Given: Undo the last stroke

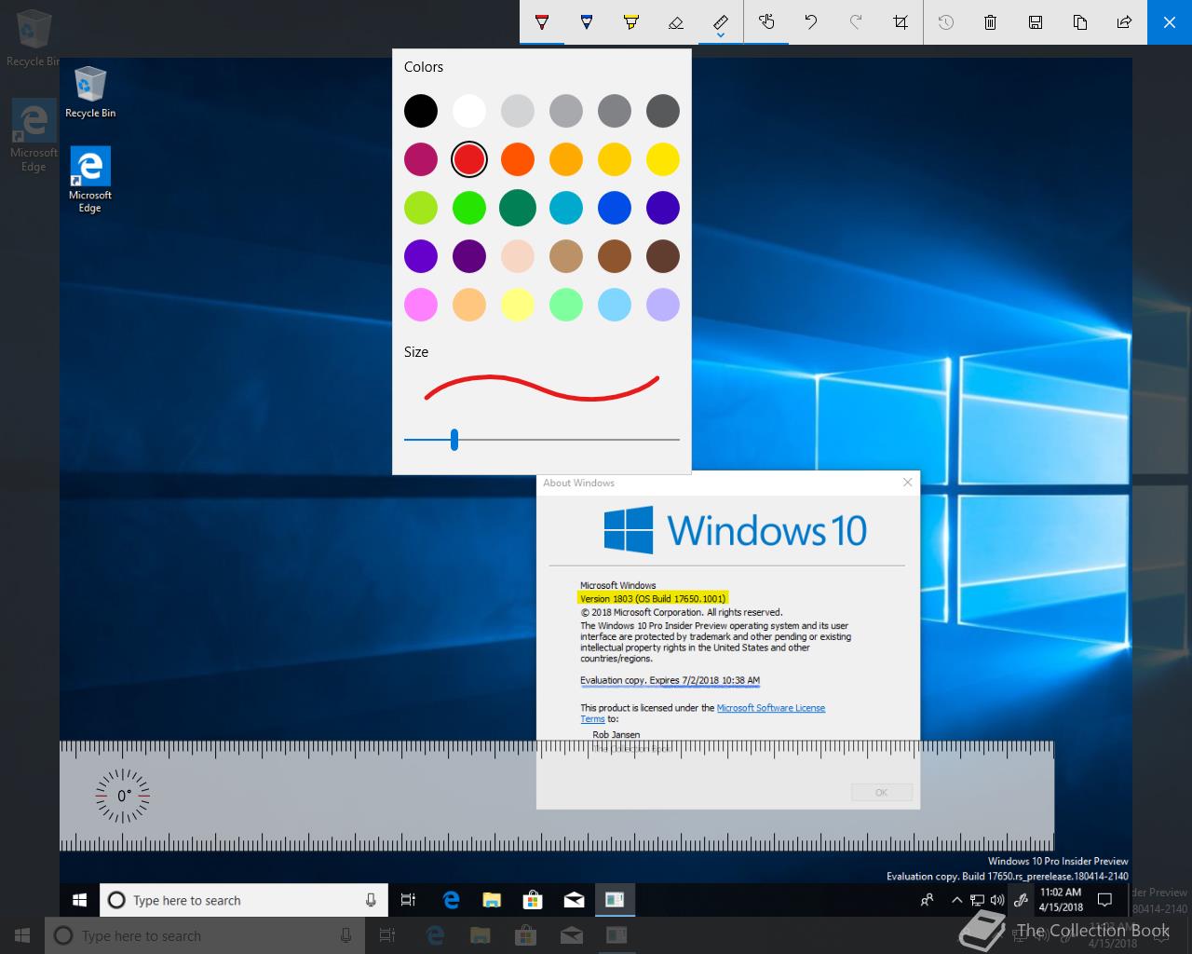Looking at the screenshot, I should tap(811, 22).
